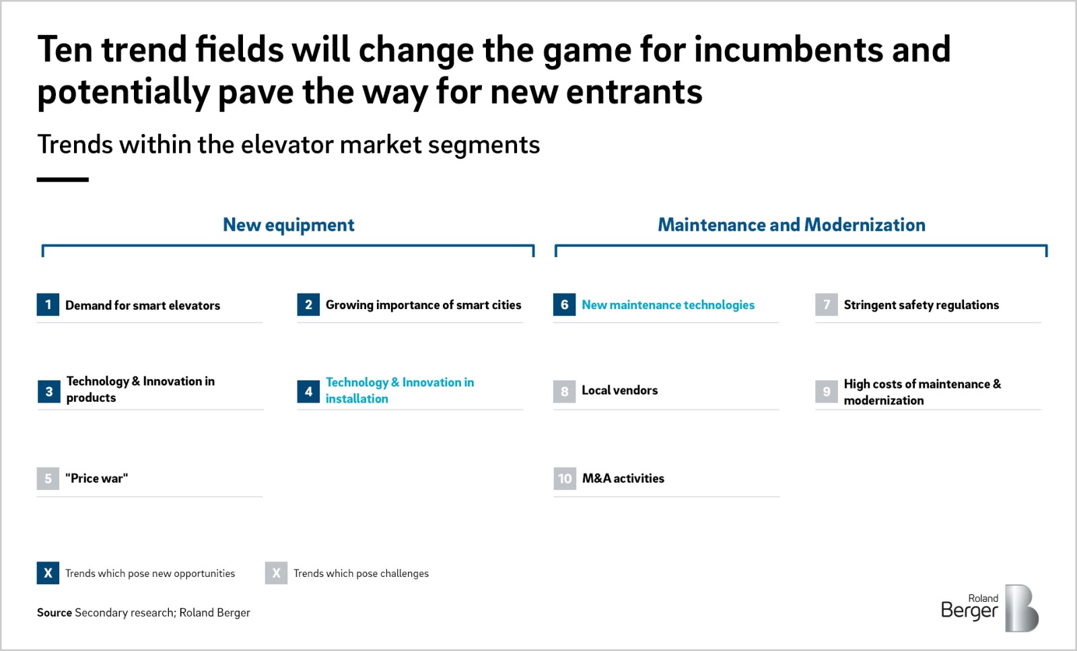The width and height of the screenshot is (1077, 651).
Task: Click the blue X opportunities legend swatch
Action: (48, 573)
